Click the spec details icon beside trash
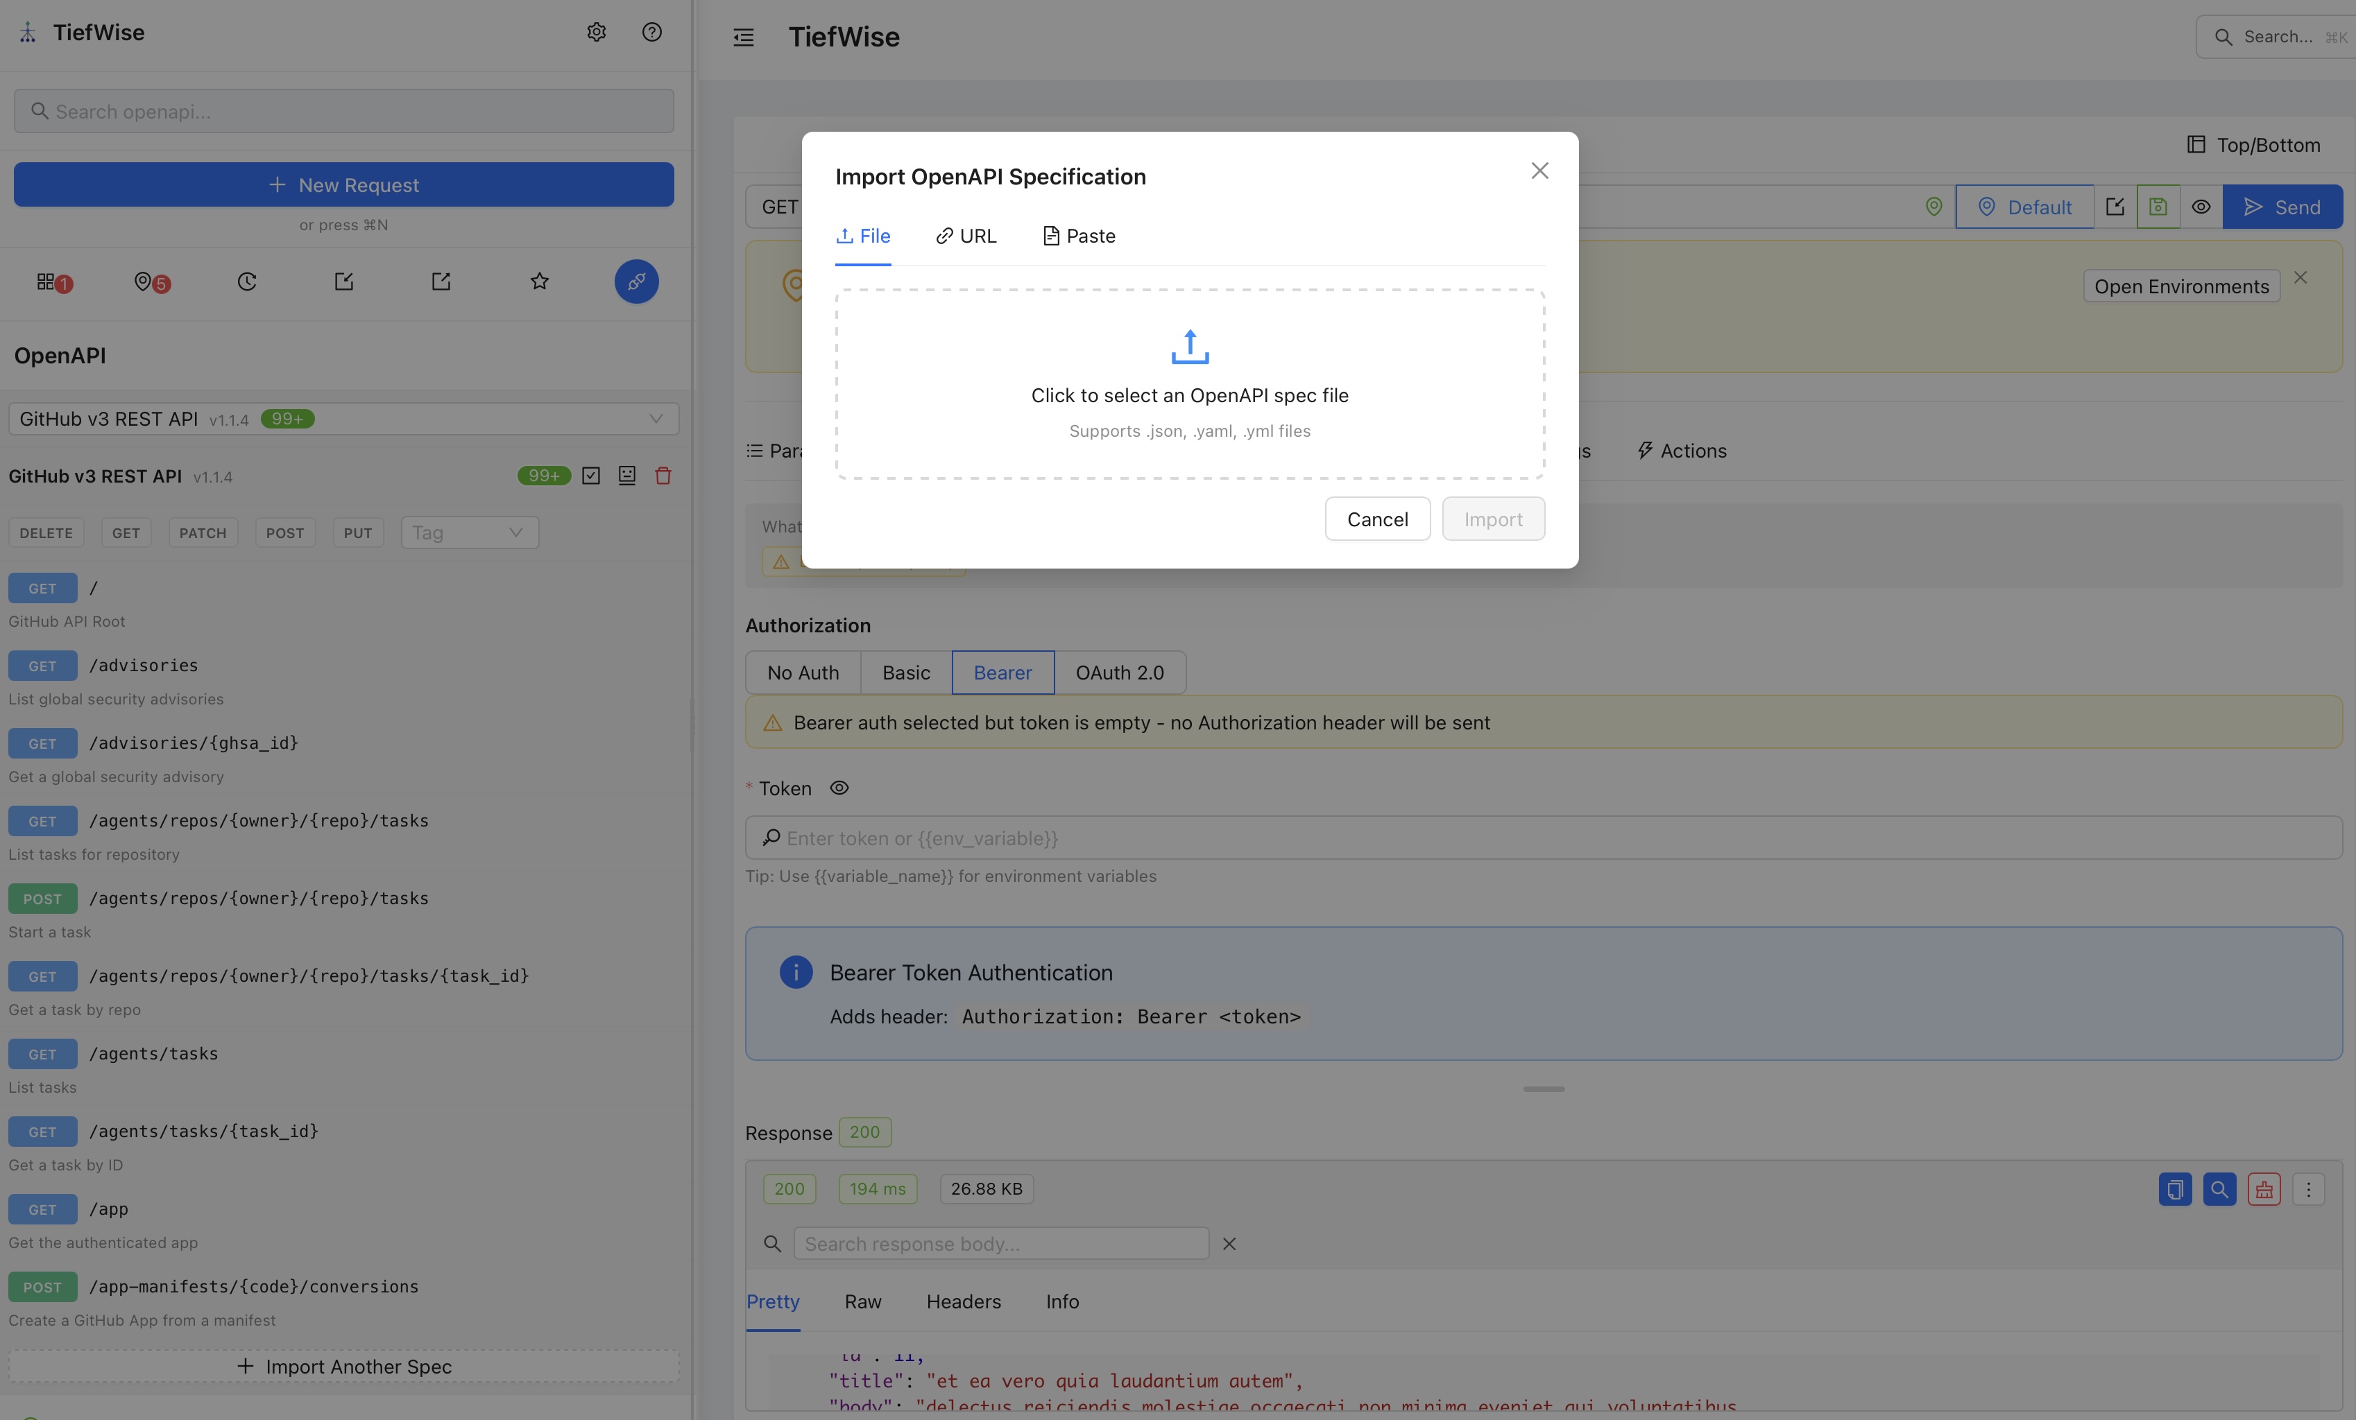Image resolution: width=2356 pixels, height=1420 pixels. pyautogui.click(x=626, y=475)
